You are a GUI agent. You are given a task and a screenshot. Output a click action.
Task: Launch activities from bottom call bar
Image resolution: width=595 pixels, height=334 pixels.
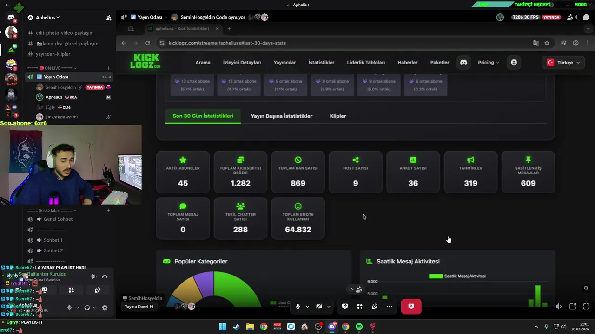click(360, 306)
